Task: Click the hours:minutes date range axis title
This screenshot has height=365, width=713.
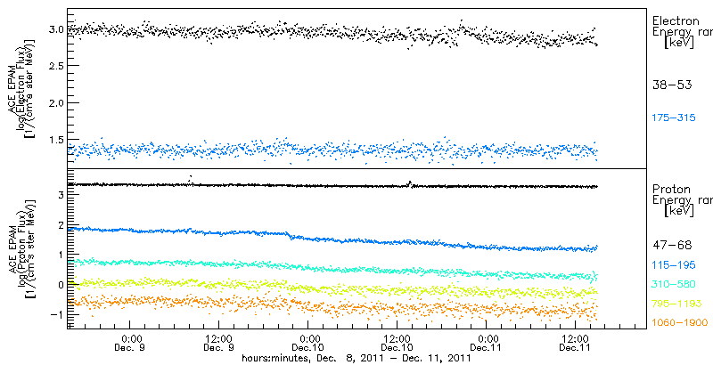Action: (356, 359)
